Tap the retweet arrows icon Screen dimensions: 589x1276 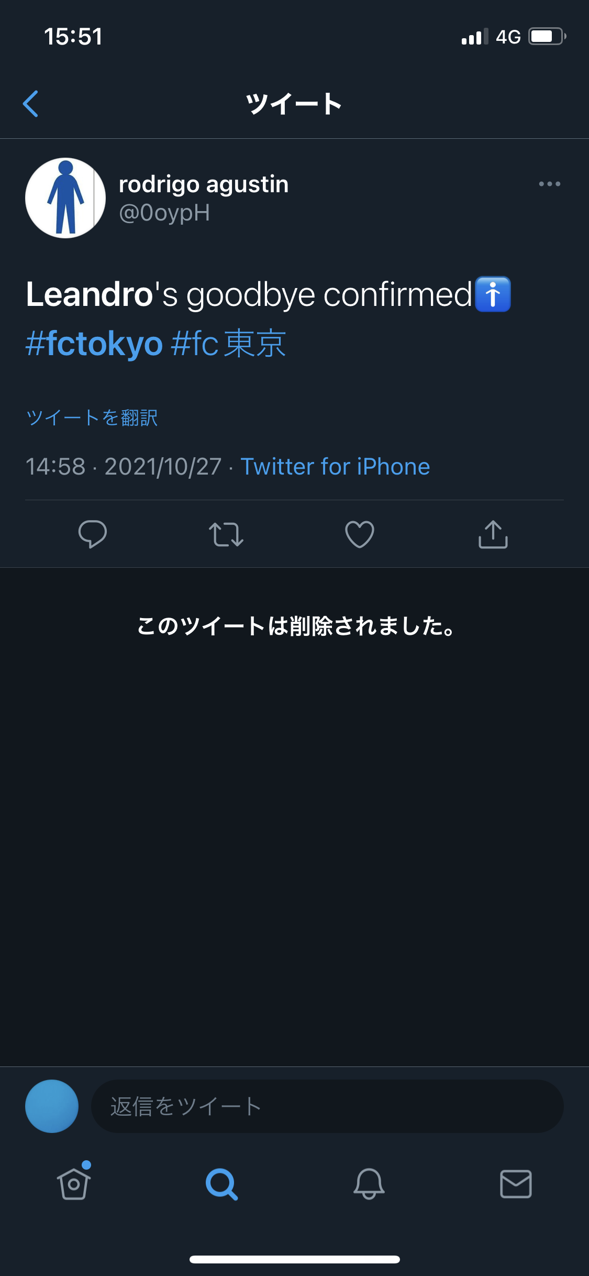(x=226, y=534)
